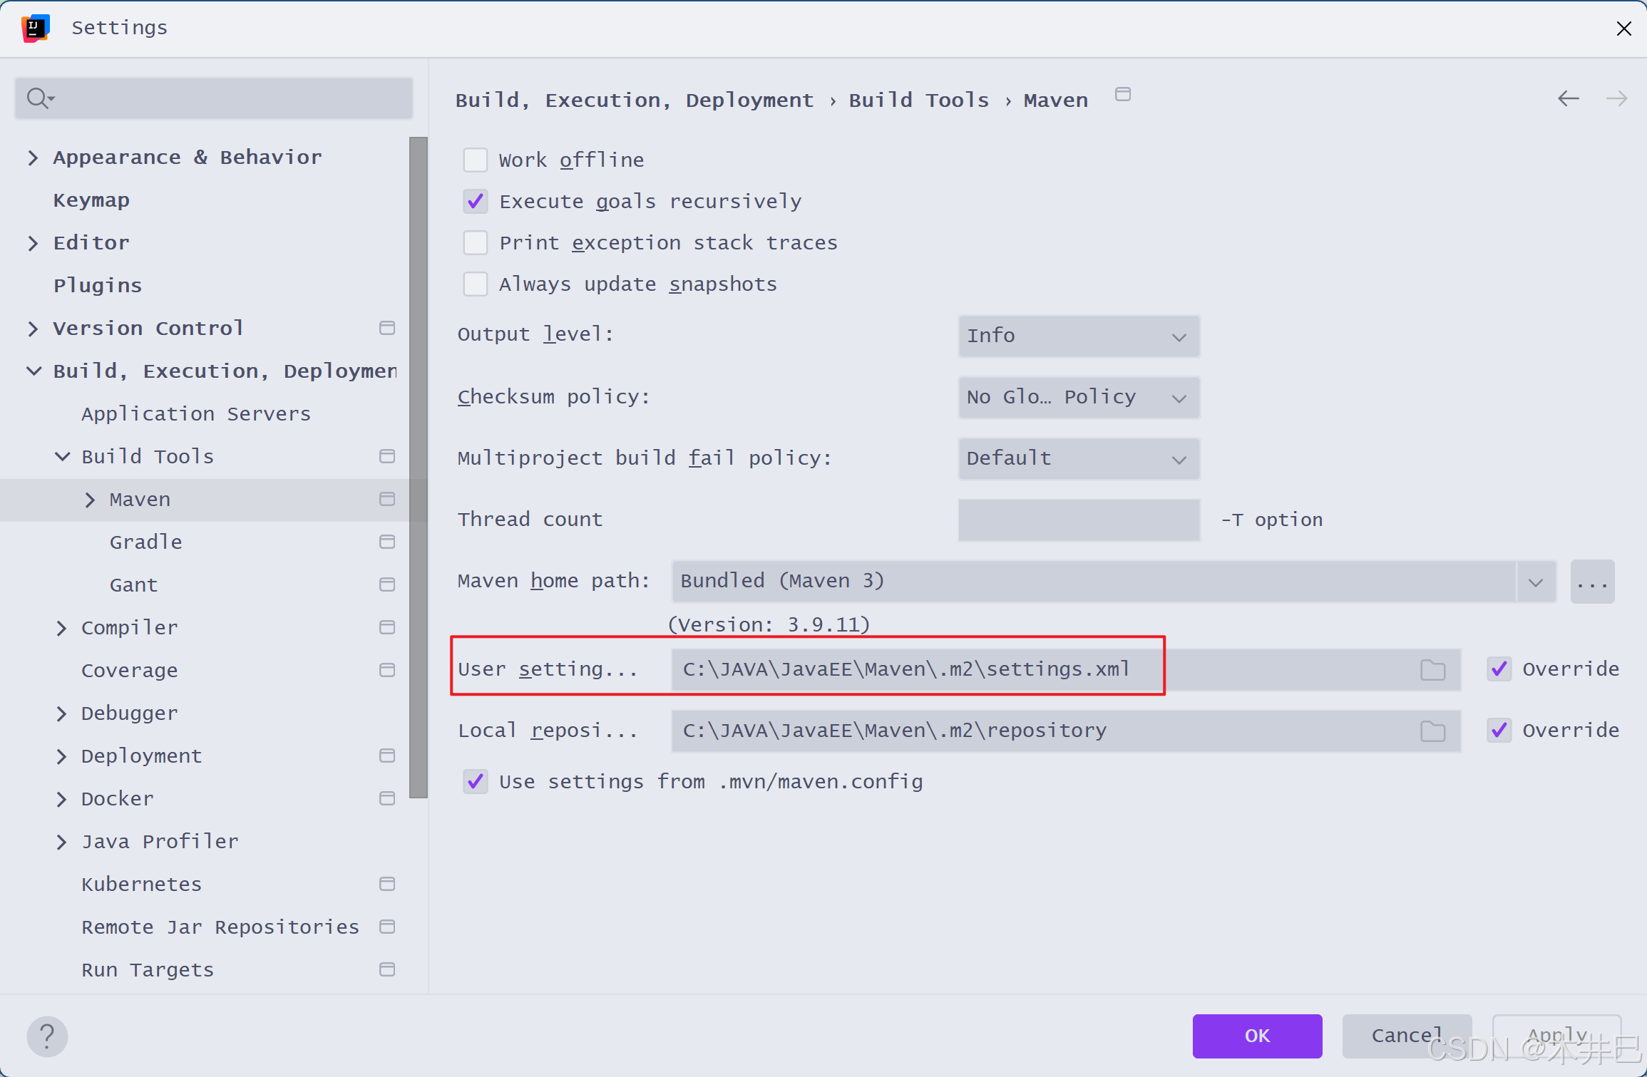The height and width of the screenshot is (1077, 1647).
Task: Click project-level icon next to Gradle
Action: [387, 542]
